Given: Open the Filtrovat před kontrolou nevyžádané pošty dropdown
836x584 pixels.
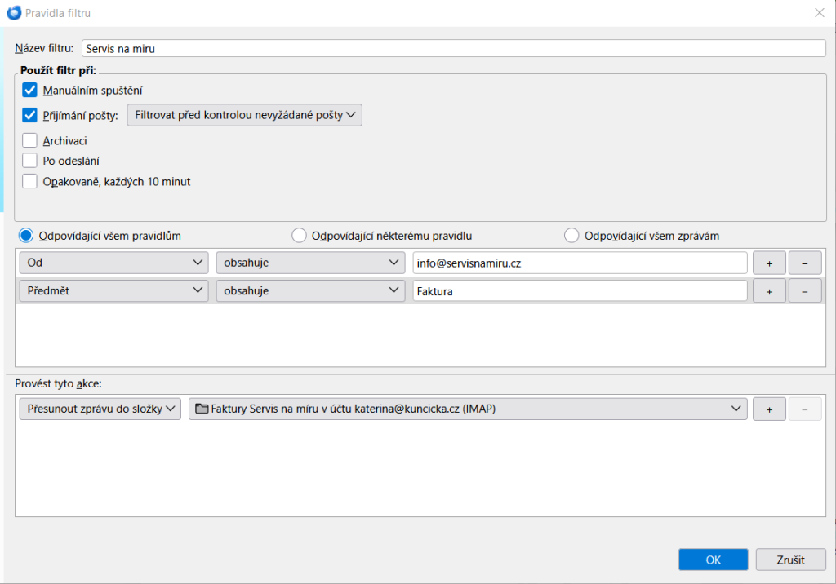Looking at the screenshot, I should click(244, 115).
